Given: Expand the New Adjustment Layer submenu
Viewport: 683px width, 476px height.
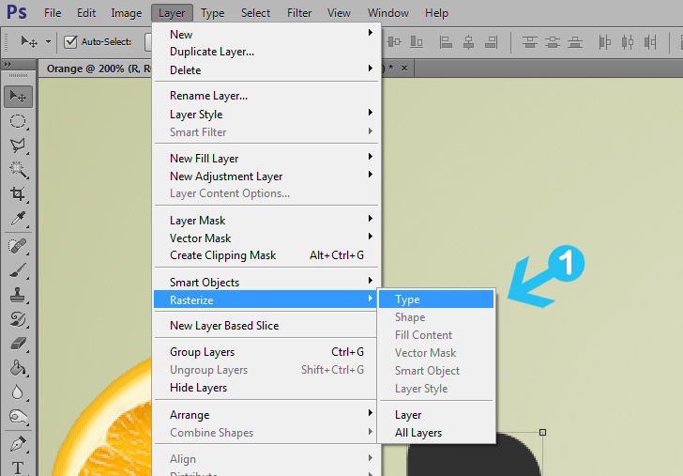Looking at the screenshot, I should (371, 175).
